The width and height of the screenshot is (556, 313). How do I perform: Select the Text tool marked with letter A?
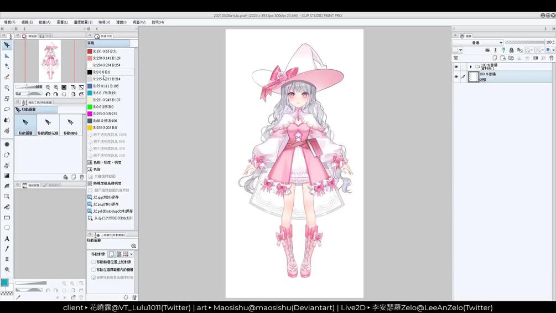click(7, 238)
